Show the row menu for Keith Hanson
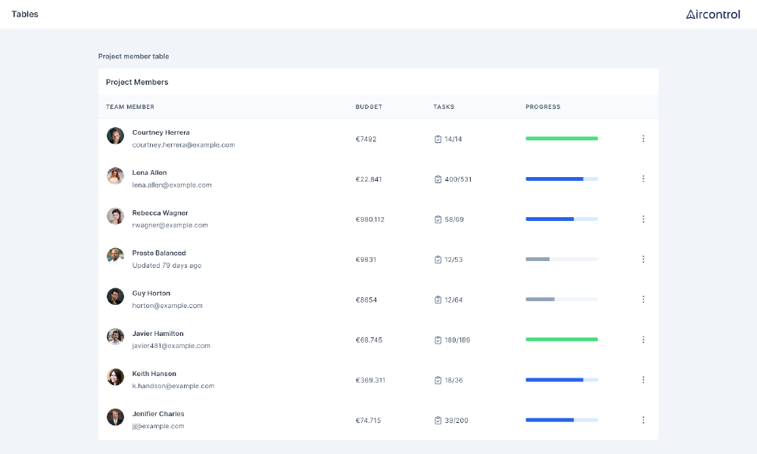The width and height of the screenshot is (757, 454). pyautogui.click(x=643, y=379)
